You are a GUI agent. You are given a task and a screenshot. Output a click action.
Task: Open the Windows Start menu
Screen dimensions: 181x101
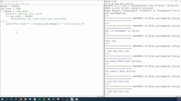point(2,99)
